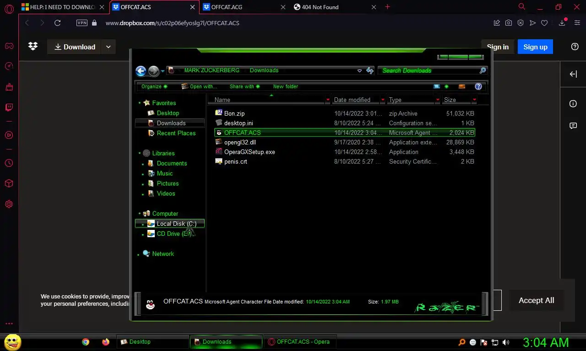Open the Desktop window from taskbar
The image size is (586, 351).
click(x=153, y=342)
